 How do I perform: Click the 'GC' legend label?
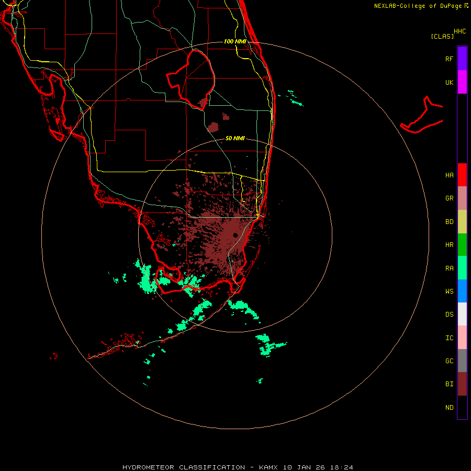(x=449, y=361)
